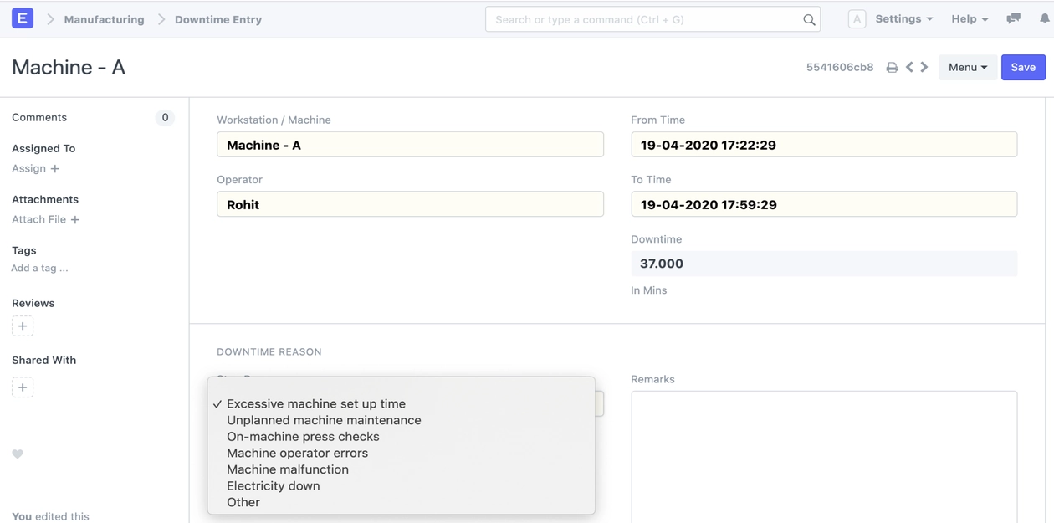Add a review with plus box
This screenshot has width=1054, height=523.
pyautogui.click(x=23, y=326)
